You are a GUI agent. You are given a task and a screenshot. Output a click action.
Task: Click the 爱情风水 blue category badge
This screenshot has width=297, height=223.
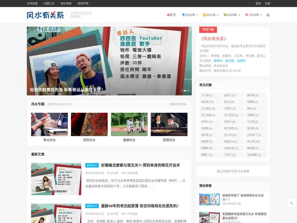click(x=92, y=165)
